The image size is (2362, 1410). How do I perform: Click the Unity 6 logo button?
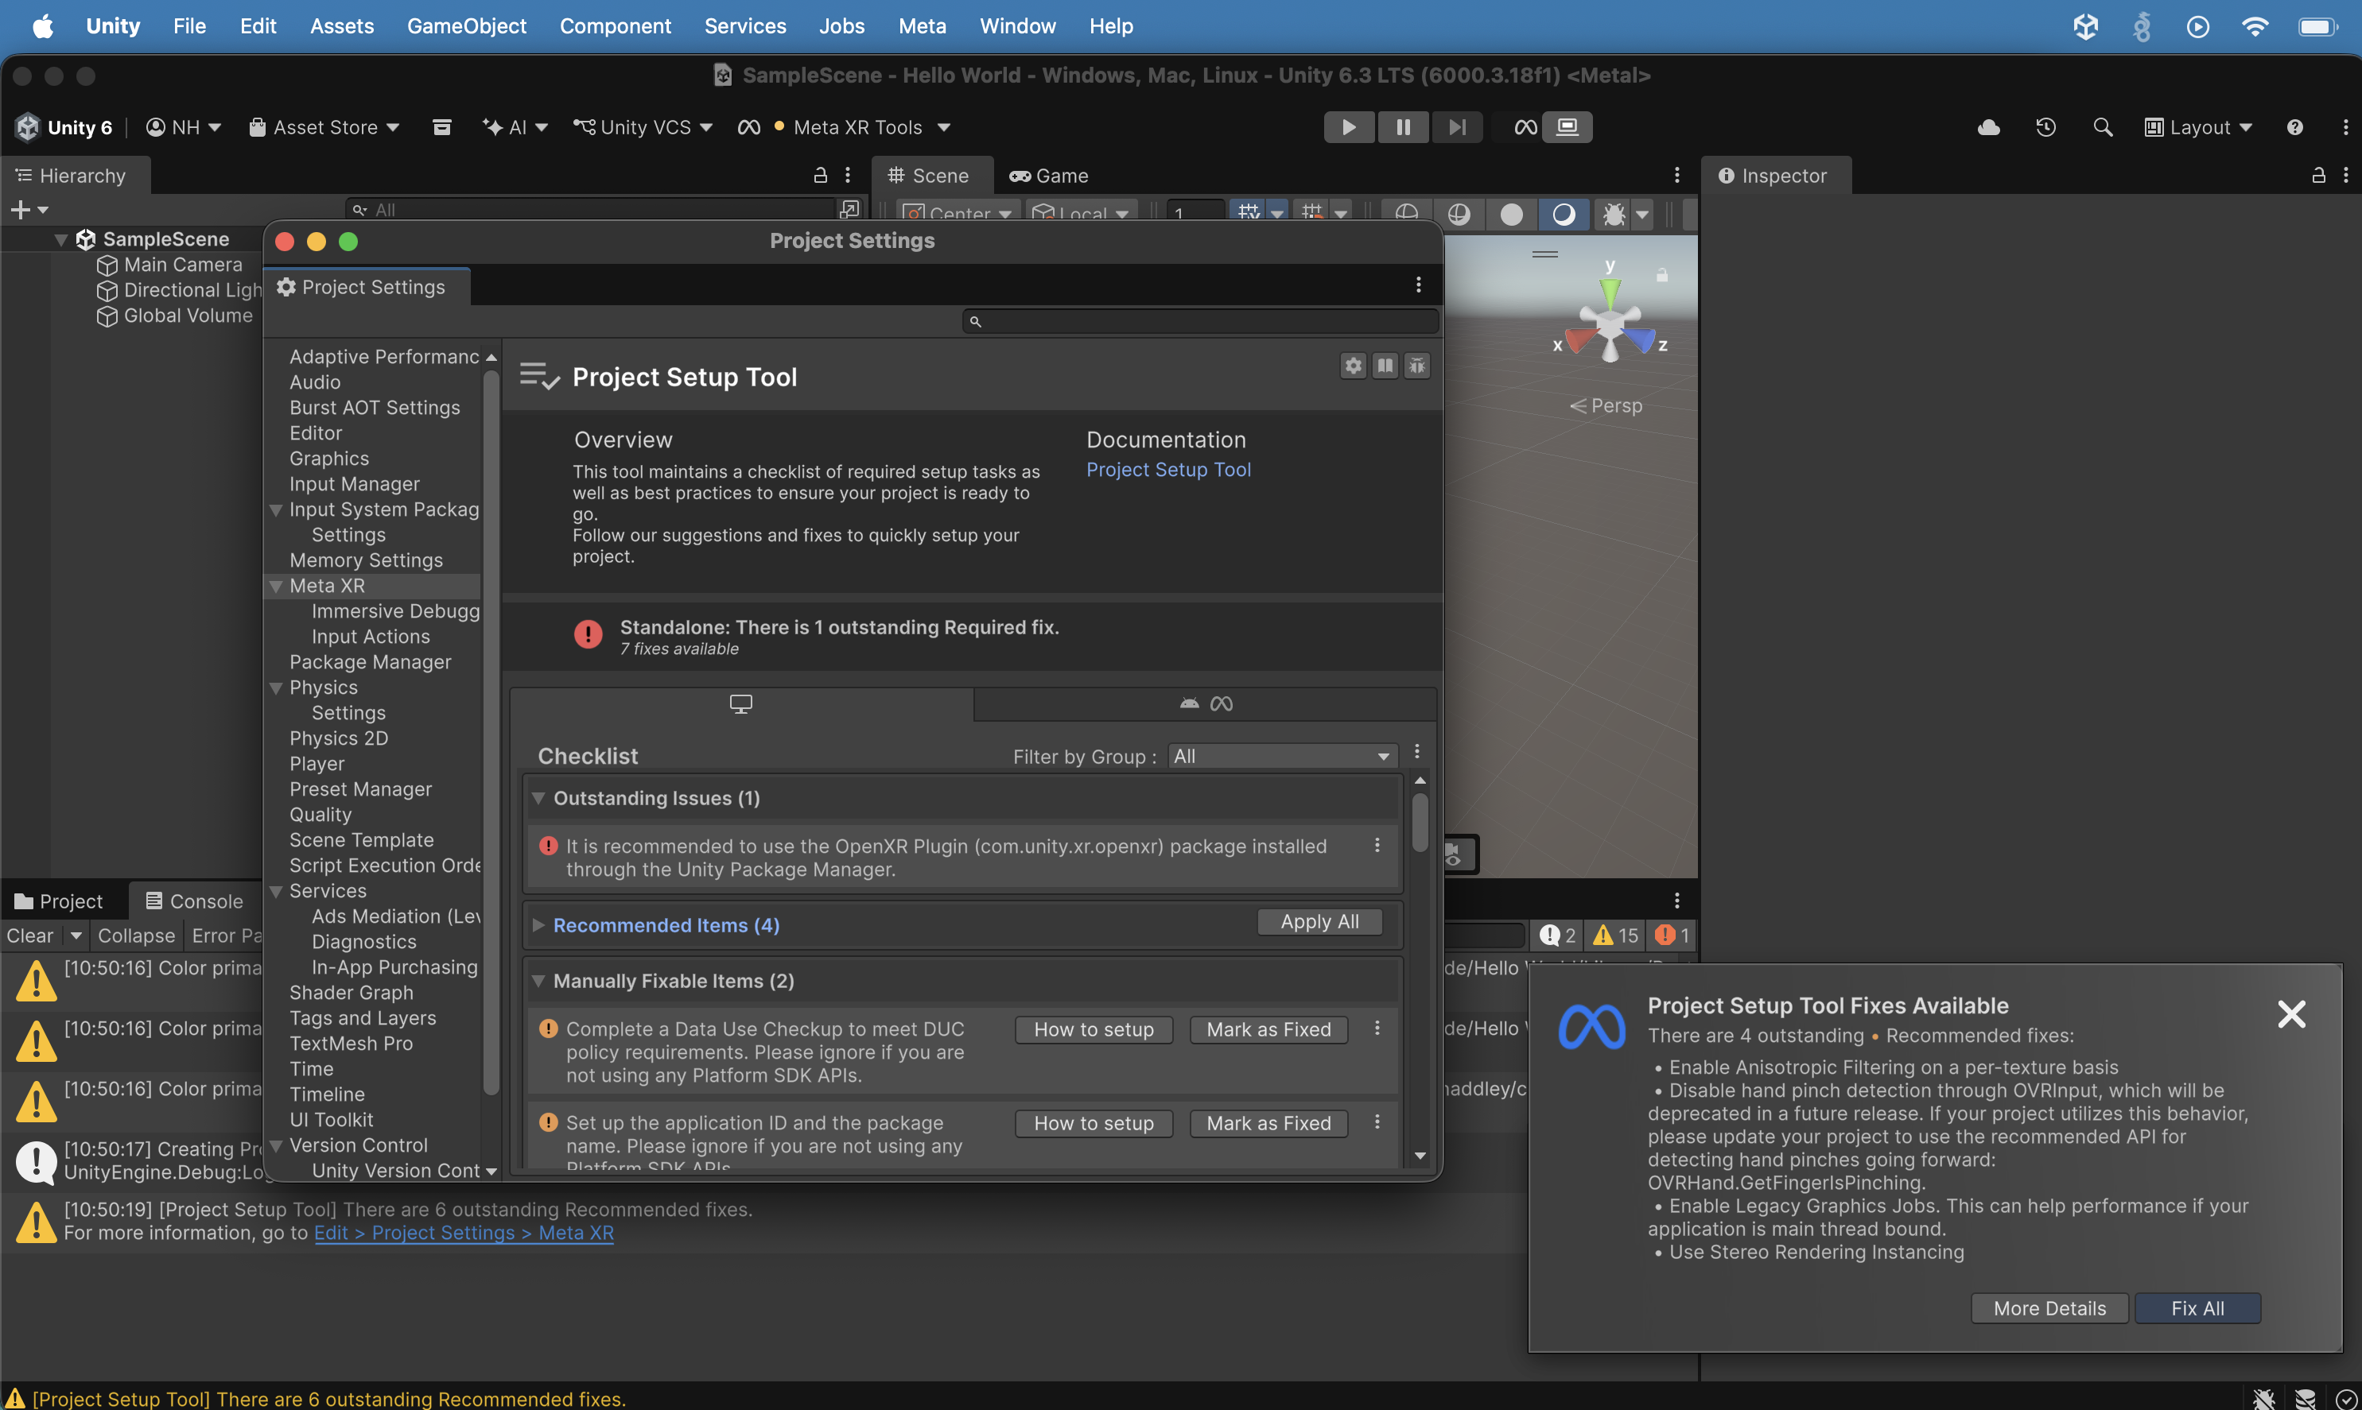pos(64,127)
